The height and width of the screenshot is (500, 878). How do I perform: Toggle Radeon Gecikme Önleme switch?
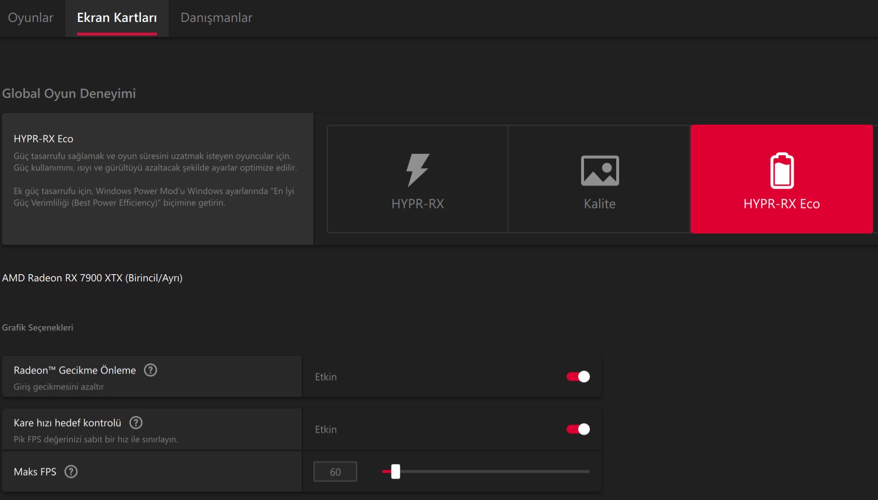[x=578, y=377]
